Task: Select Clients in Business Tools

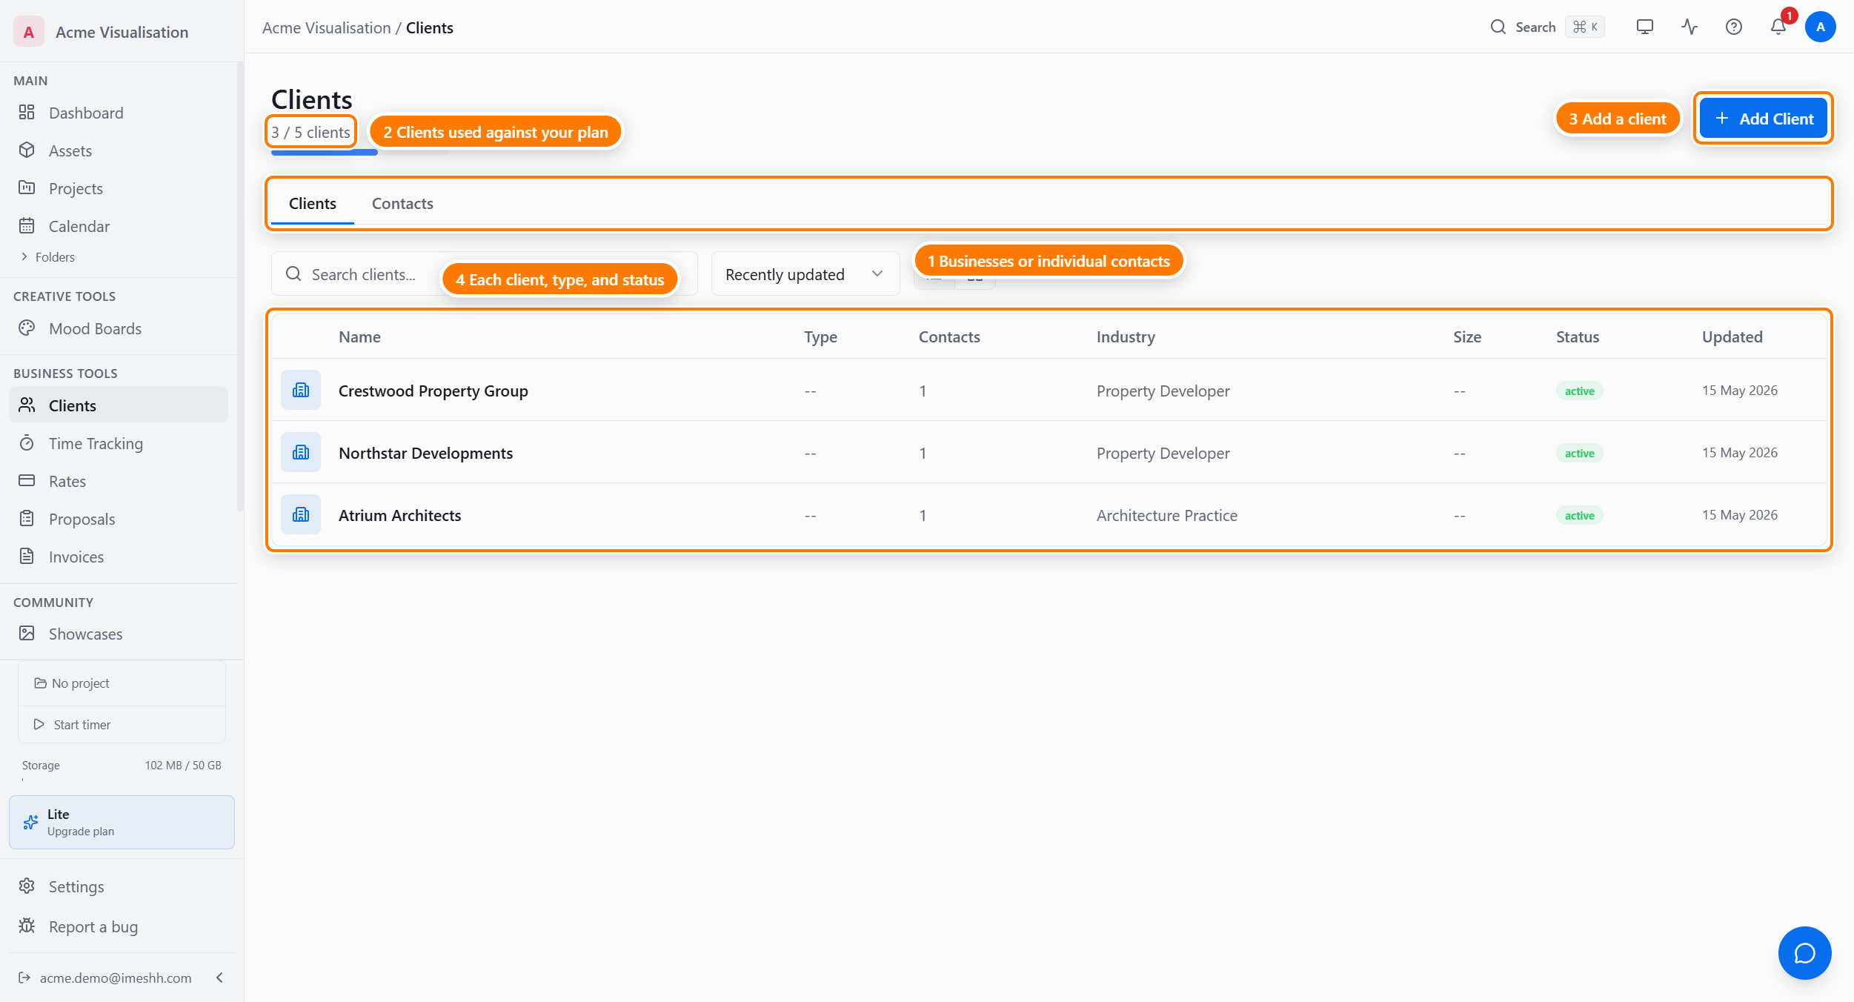Action: pyautogui.click(x=119, y=405)
